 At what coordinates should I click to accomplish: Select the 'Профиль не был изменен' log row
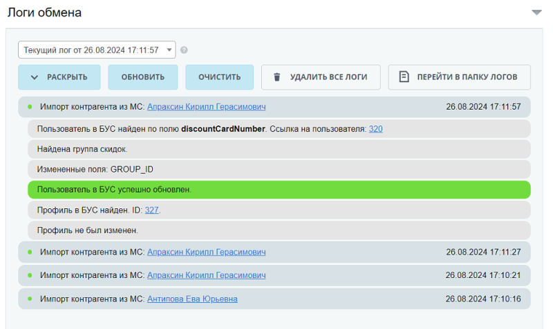[x=279, y=230]
